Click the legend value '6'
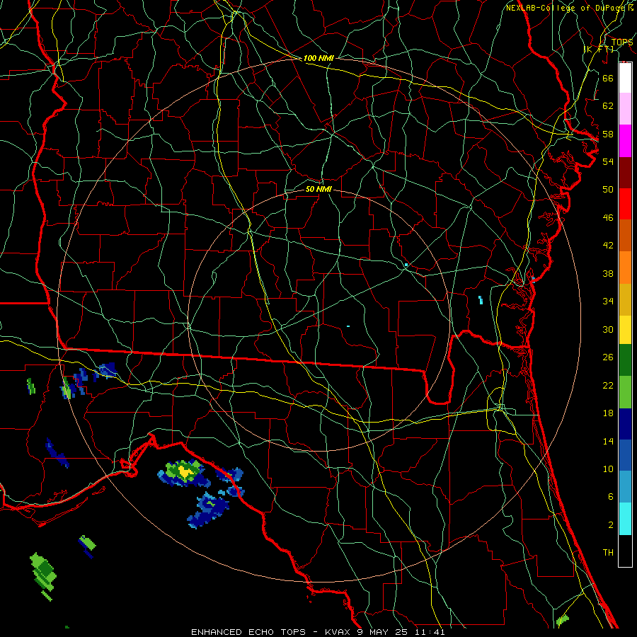637x637 pixels. (x=610, y=496)
